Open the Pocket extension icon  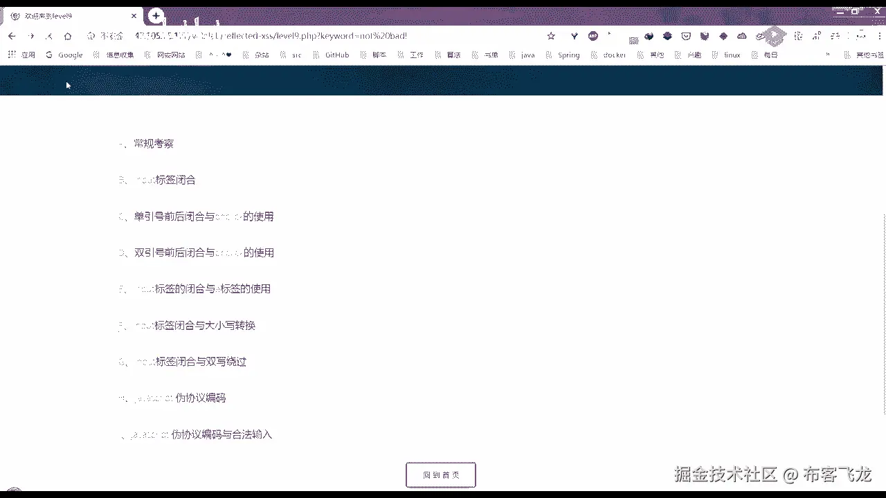pyautogui.click(x=686, y=36)
